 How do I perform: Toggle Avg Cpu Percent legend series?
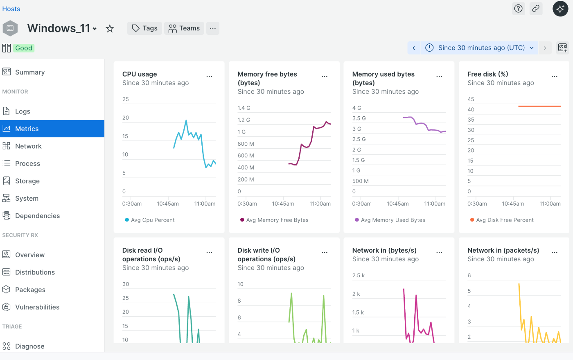click(x=149, y=220)
